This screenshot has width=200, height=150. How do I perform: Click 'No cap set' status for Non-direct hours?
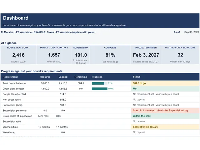point(139,99)
